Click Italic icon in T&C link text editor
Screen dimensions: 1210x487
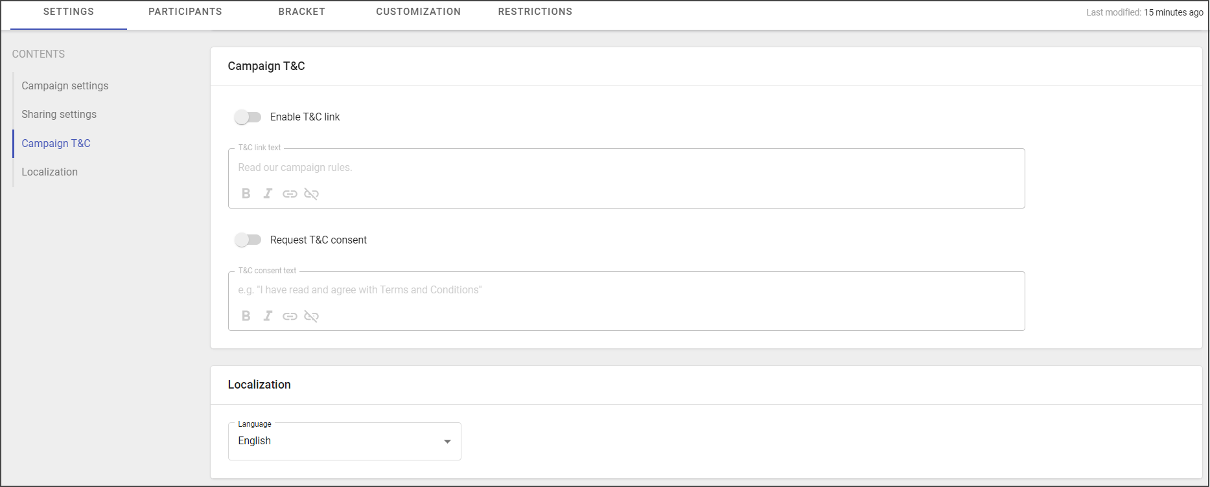coord(268,194)
